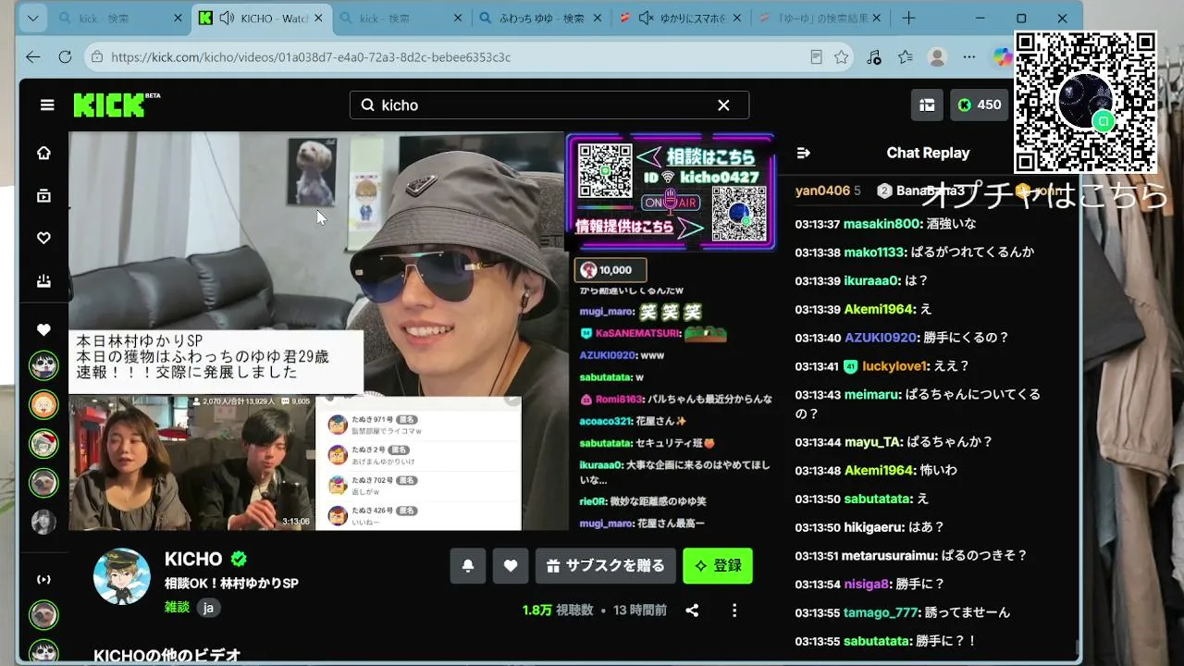Screen dimensions: 1184x666
Task: Click username mako1133 in chat replay
Action: point(873,253)
